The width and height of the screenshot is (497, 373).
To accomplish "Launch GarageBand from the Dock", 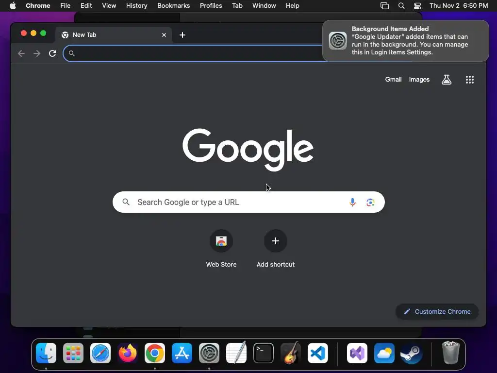I will click(x=290, y=353).
